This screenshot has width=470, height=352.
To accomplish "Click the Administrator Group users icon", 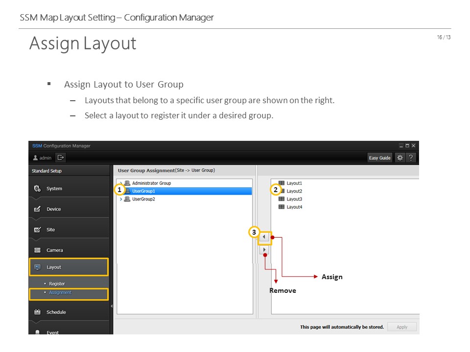I will tap(127, 183).
